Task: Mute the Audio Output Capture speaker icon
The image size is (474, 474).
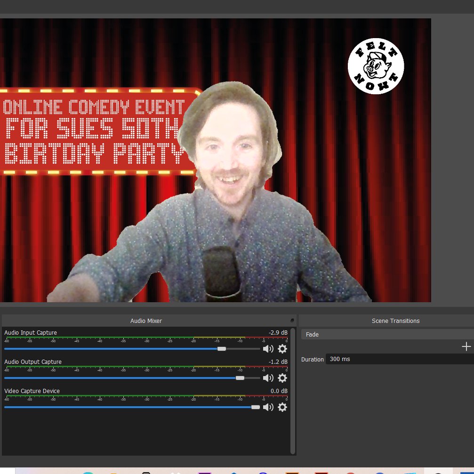Action: pos(268,378)
